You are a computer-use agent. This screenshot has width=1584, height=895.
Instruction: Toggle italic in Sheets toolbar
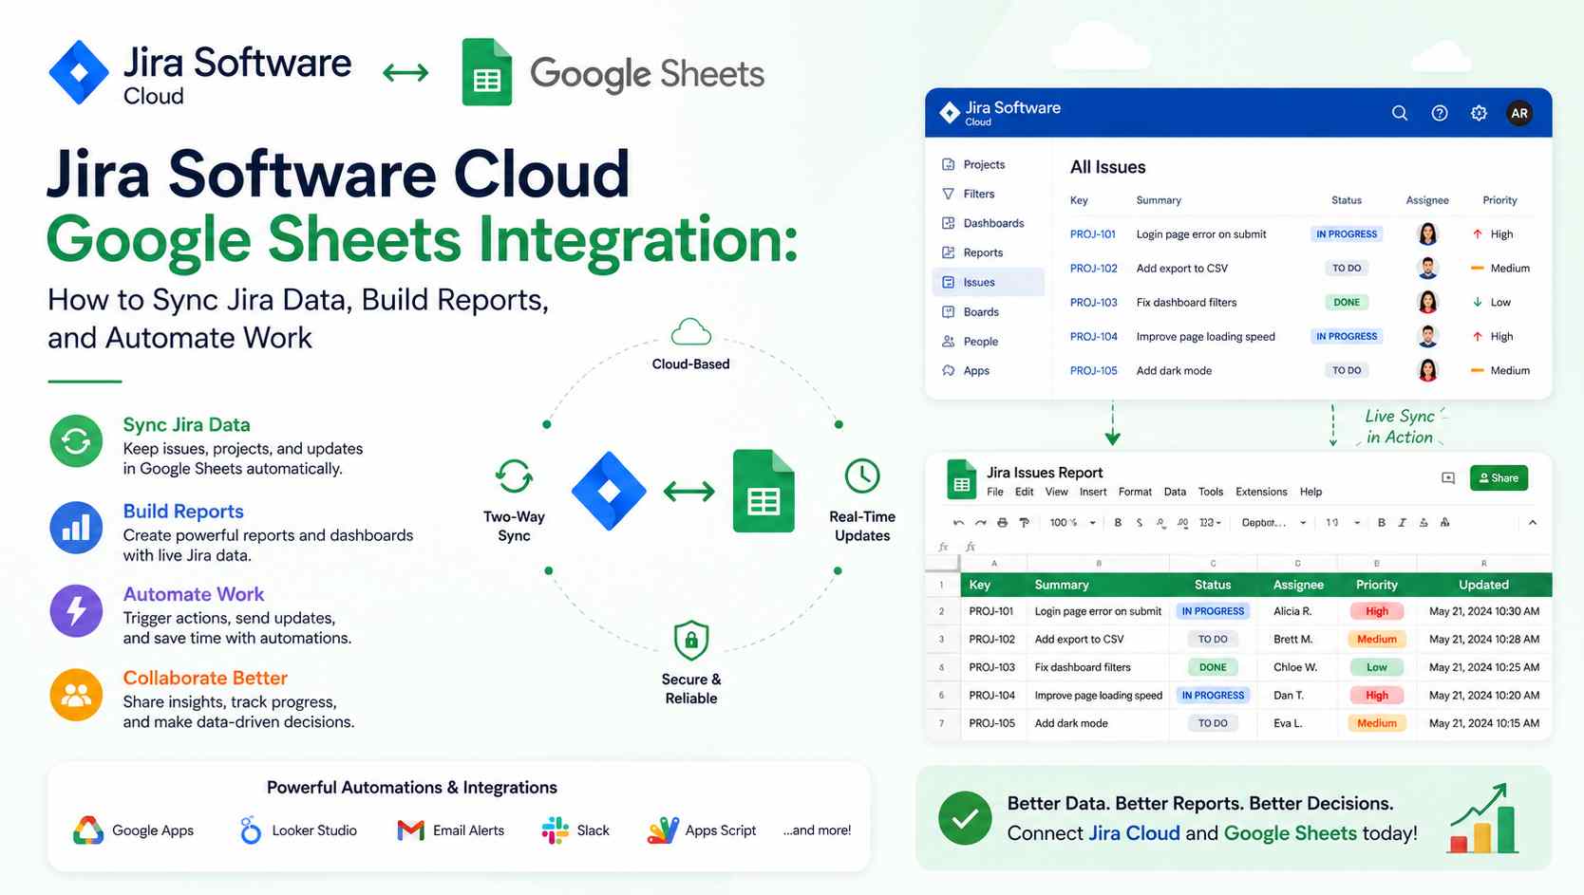[1402, 523]
